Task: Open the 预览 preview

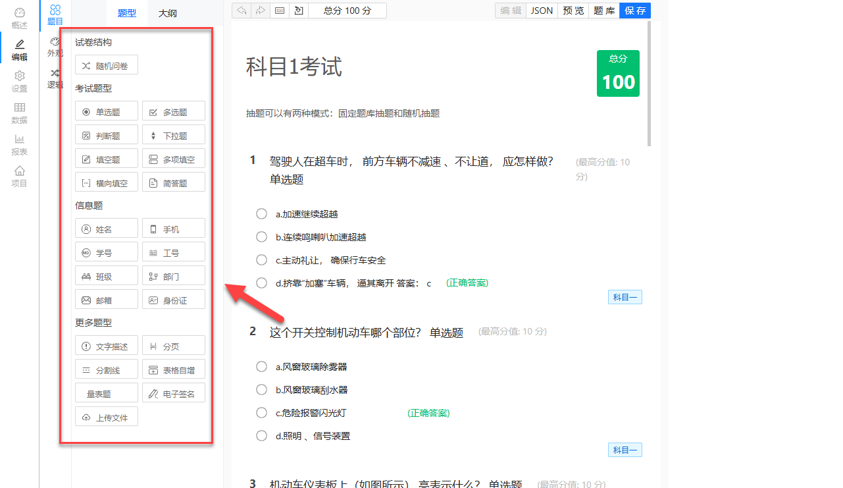Action: 573,11
